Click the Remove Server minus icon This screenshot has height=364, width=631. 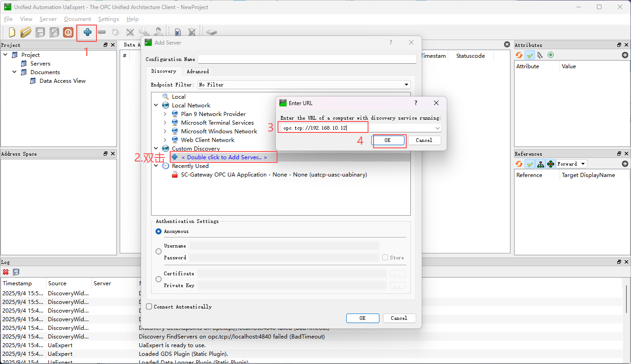pos(102,32)
